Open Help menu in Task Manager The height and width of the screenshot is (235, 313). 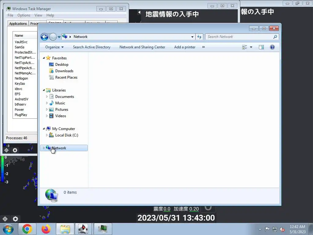(x=50, y=15)
